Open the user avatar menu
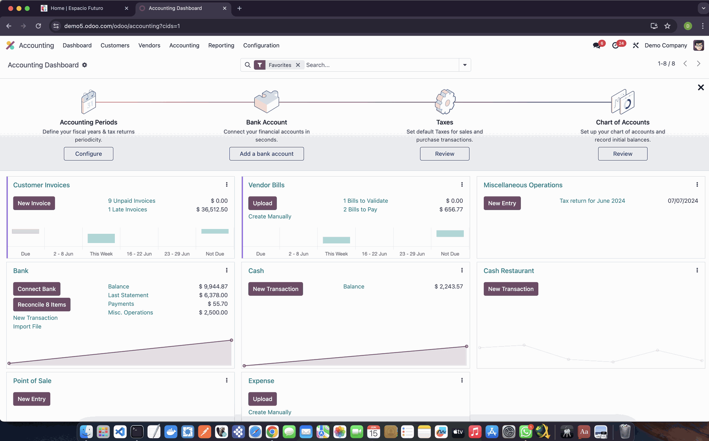Image resolution: width=709 pixels, height=441 pixels. coord(698,45)
